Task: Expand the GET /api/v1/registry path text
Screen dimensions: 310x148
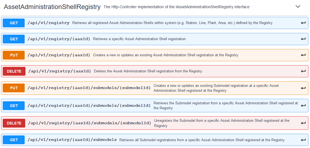Action: click(48, 23)
